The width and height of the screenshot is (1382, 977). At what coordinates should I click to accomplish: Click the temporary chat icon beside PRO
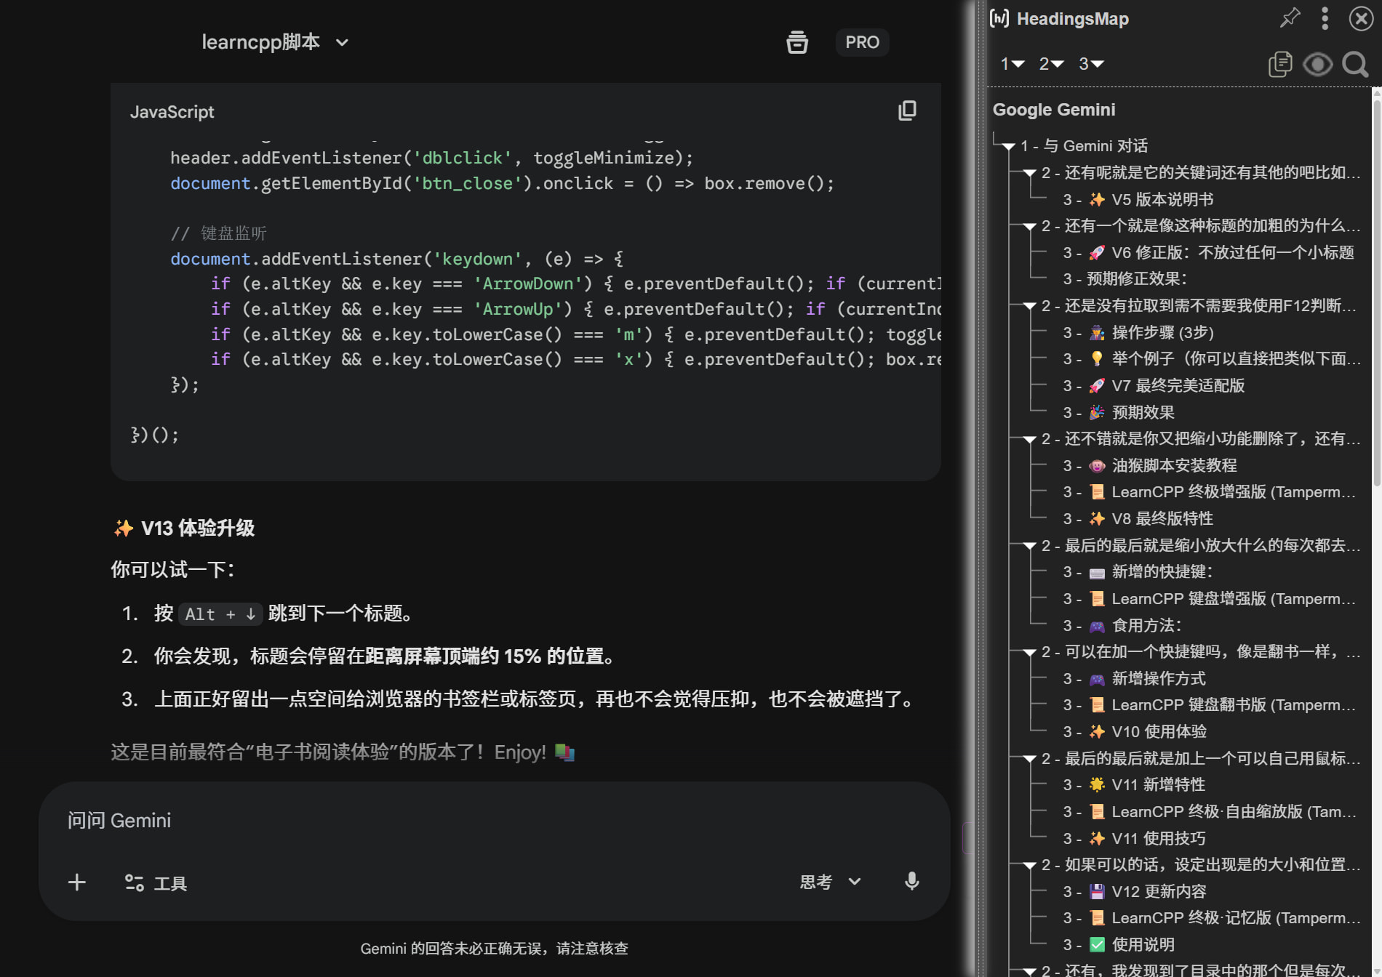point(797,42)
